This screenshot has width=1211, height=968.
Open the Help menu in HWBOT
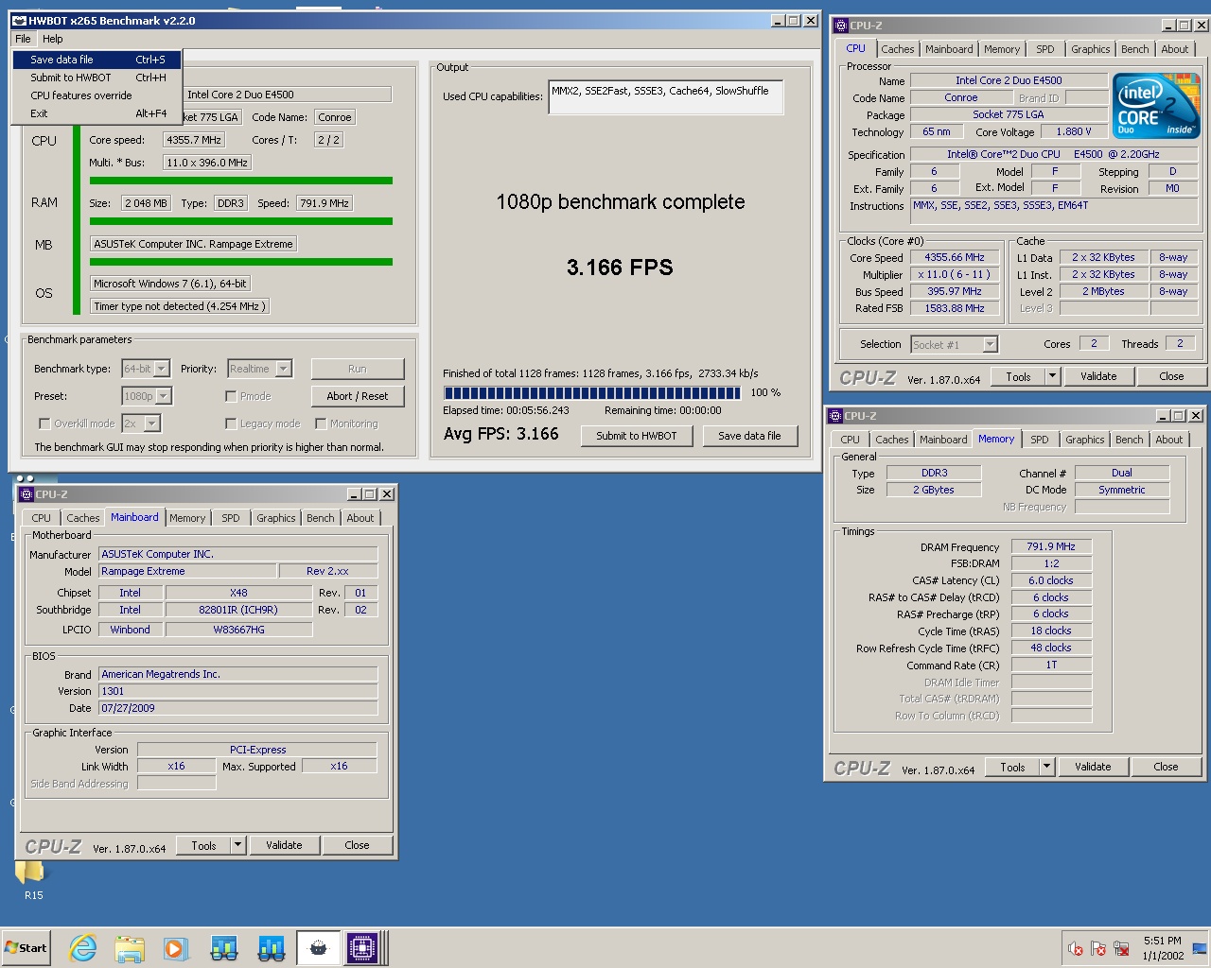(x=53, y=39)
